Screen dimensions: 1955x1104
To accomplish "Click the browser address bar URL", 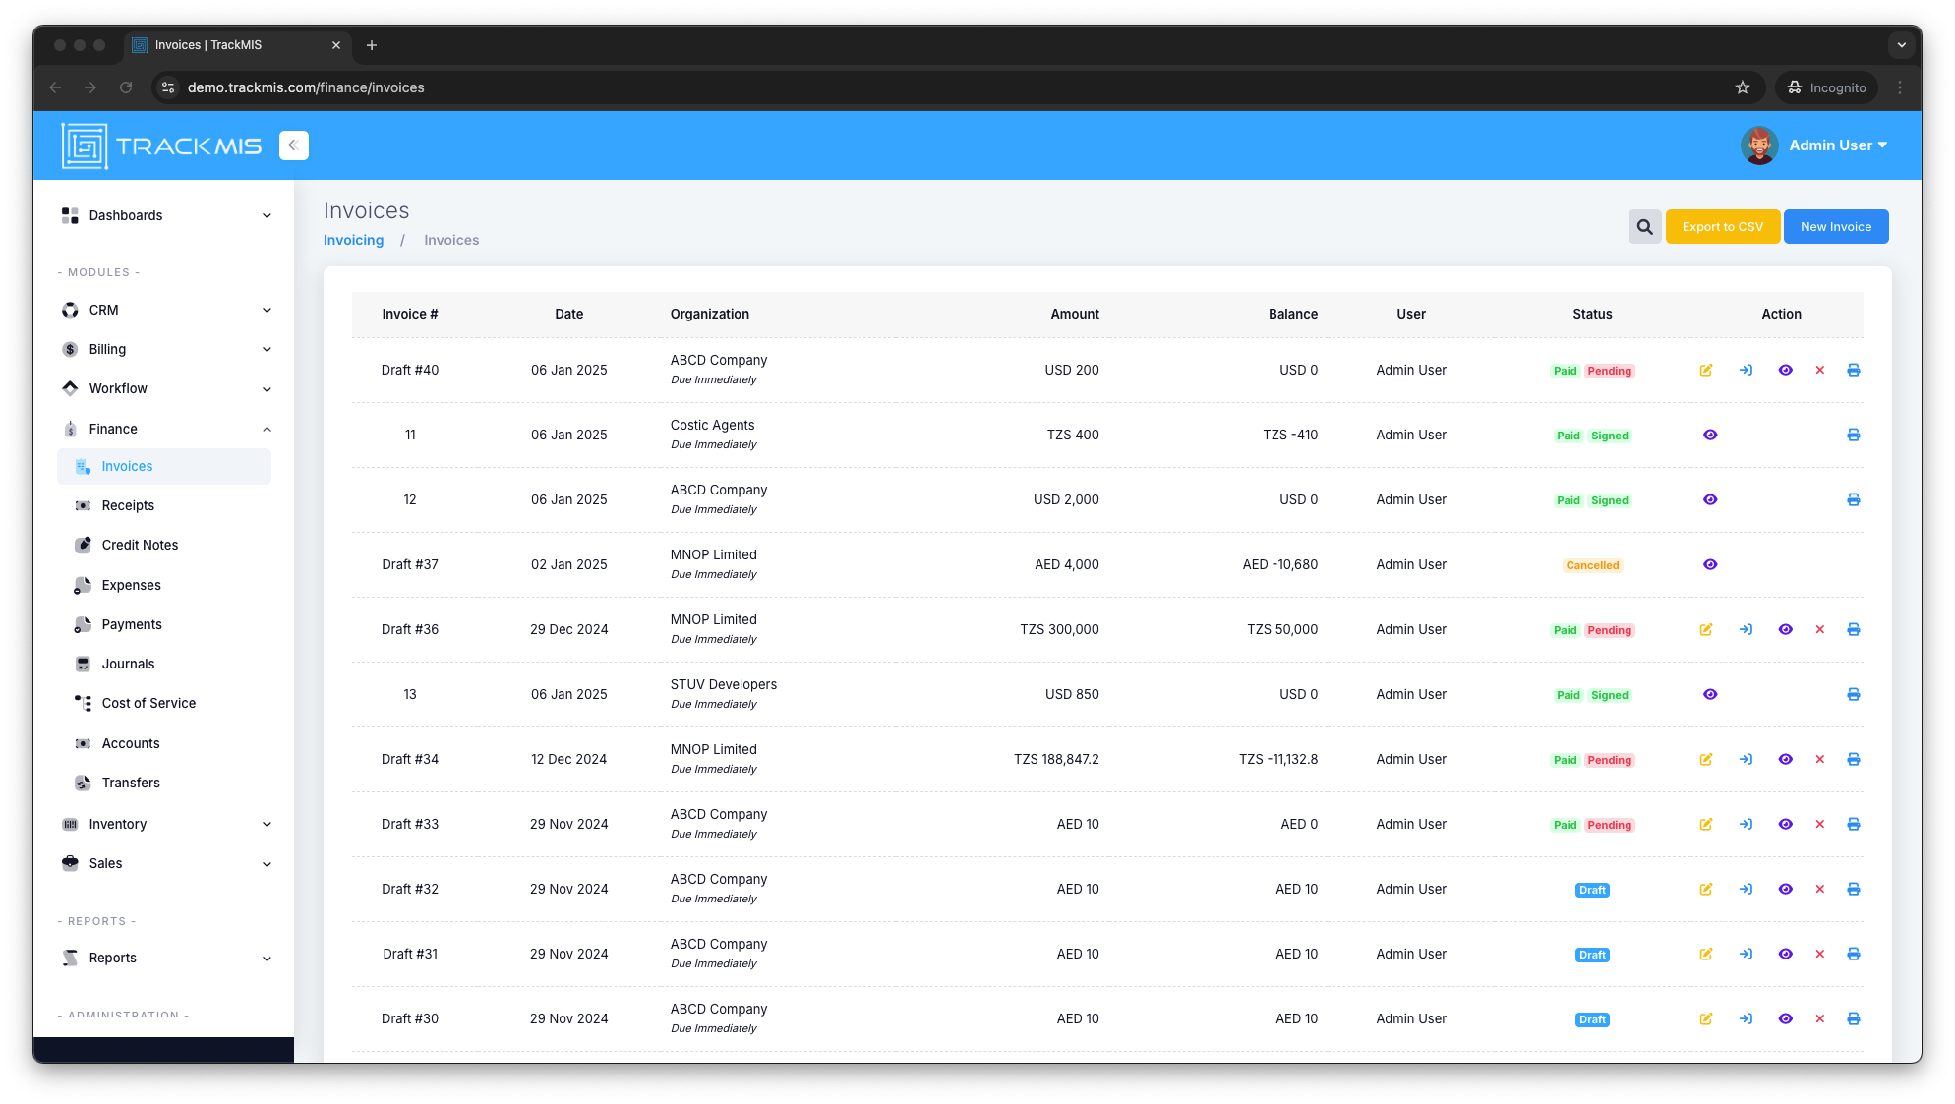I will click(306, 87).
